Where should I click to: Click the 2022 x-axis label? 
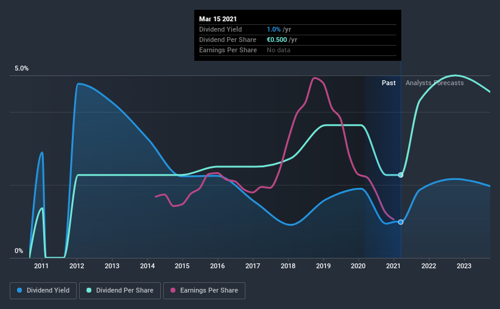coord(429,266)
